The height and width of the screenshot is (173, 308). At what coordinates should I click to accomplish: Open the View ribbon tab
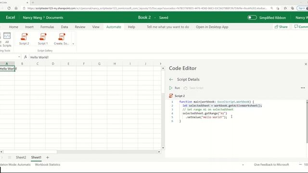(x=96, y=27)
